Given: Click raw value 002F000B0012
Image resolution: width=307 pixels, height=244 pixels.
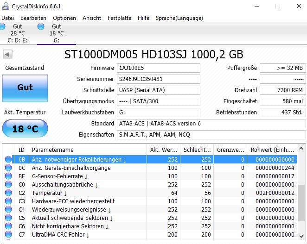Looking at the screenshot, I should [275, 193].
